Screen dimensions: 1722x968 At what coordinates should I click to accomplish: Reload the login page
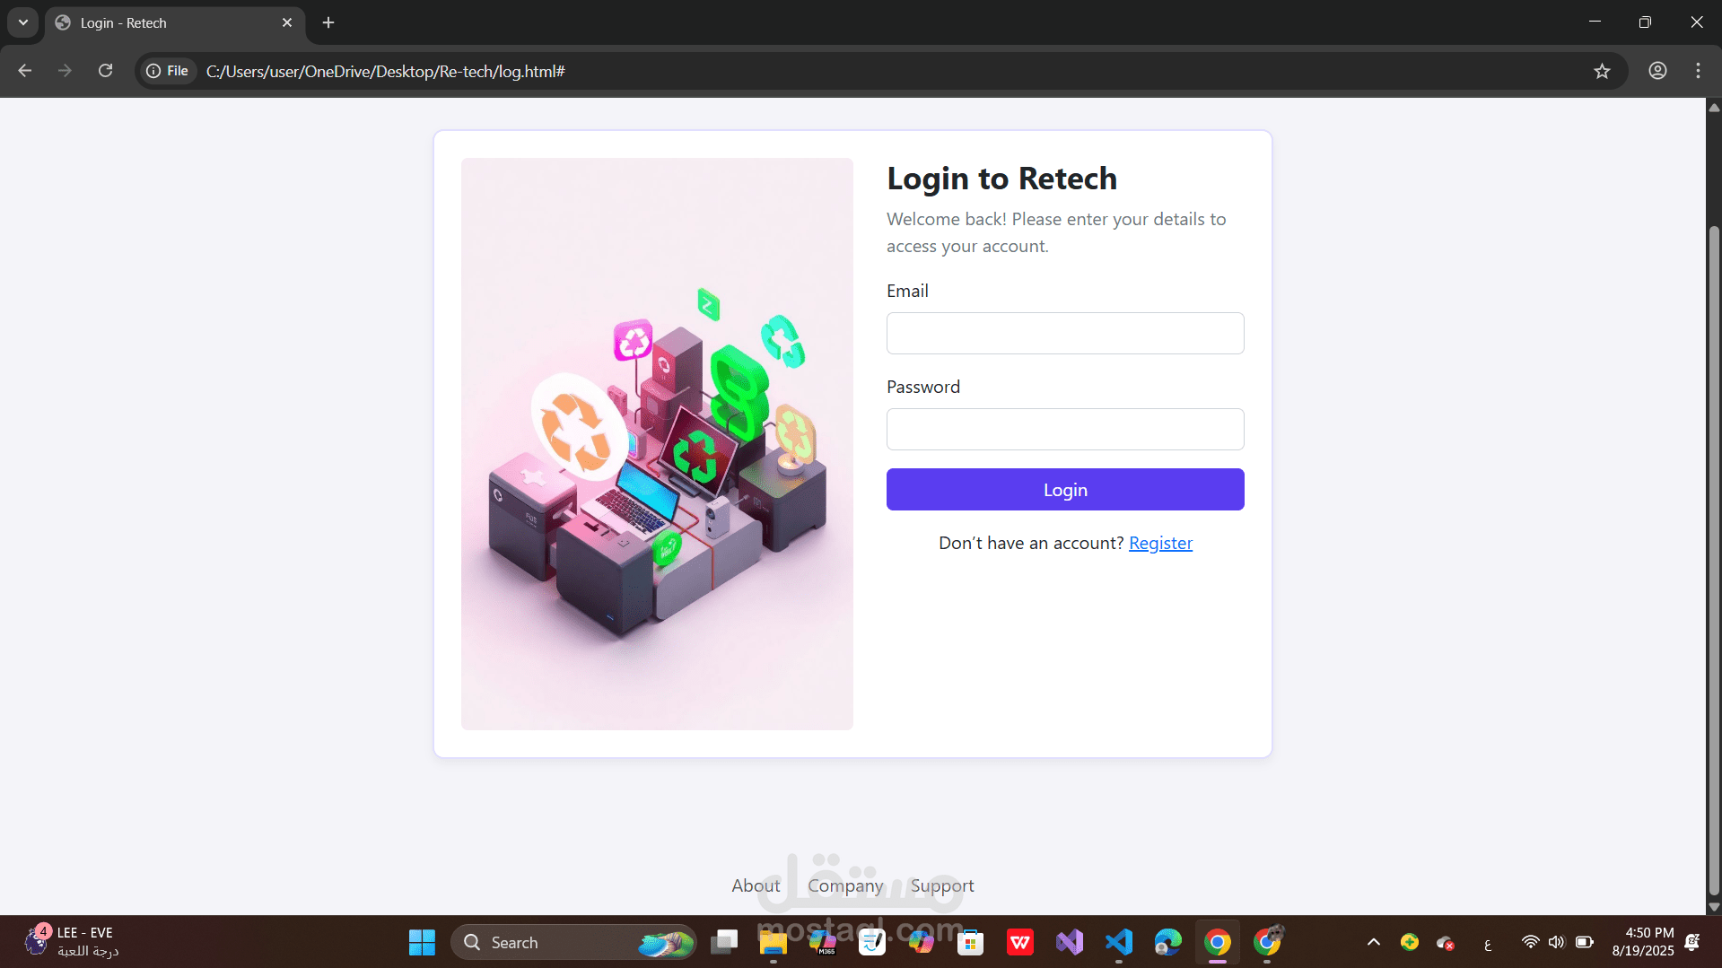click(x=105, y=71)
